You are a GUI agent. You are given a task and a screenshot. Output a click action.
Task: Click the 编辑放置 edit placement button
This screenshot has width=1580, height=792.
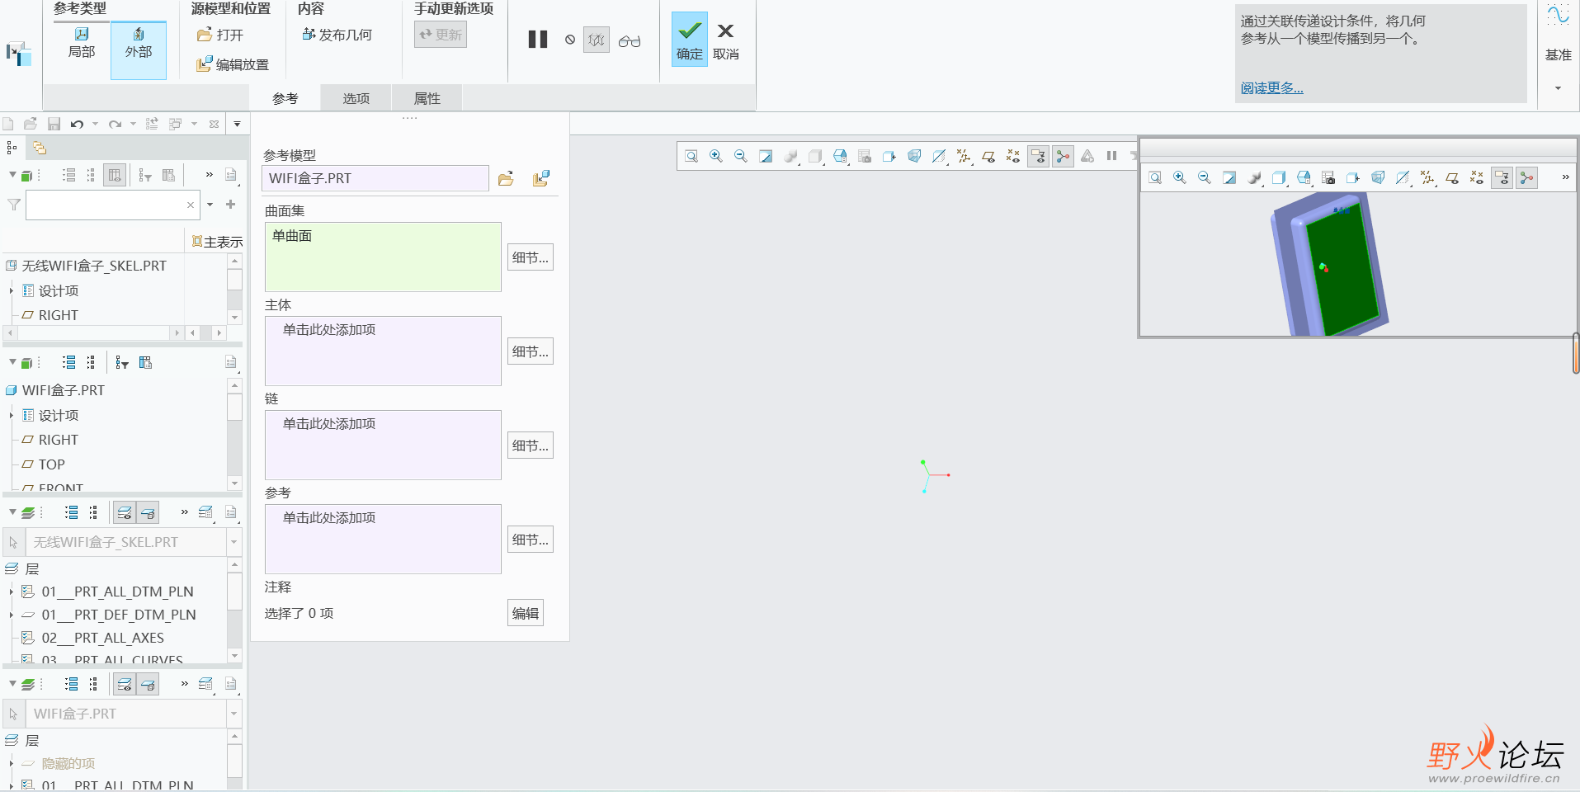pos(233,64)
